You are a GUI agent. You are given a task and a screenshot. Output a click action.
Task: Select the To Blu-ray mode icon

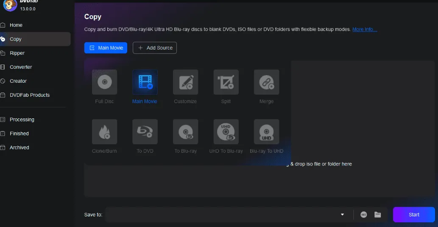point(185,132)
